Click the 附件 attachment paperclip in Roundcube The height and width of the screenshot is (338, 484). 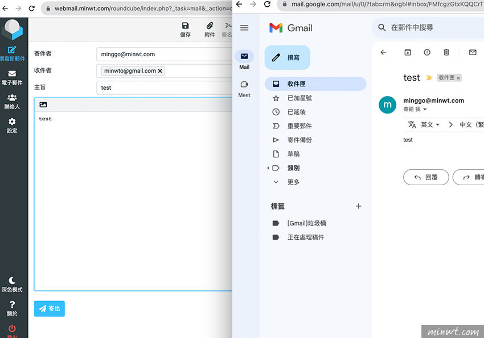[x=210, y=29]
